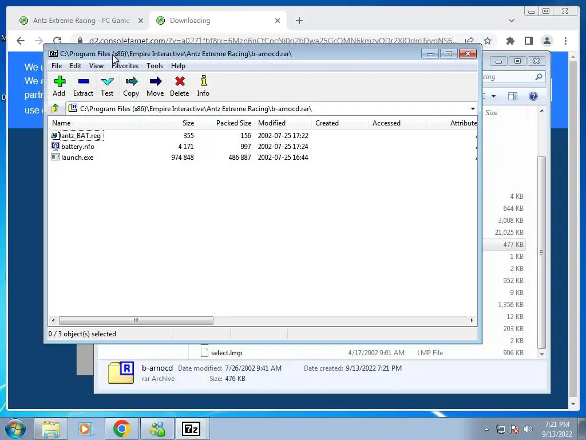
Task: Open the Info toolbar button
Action: pyautogui.click(x=203, y=87)
